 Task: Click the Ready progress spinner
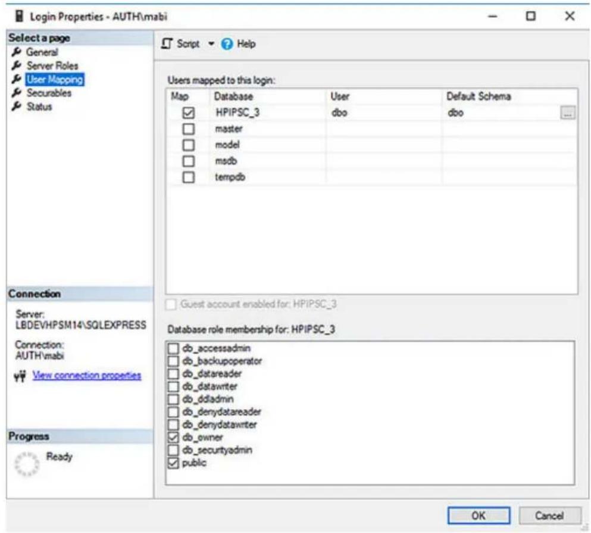tap(27, 463)
